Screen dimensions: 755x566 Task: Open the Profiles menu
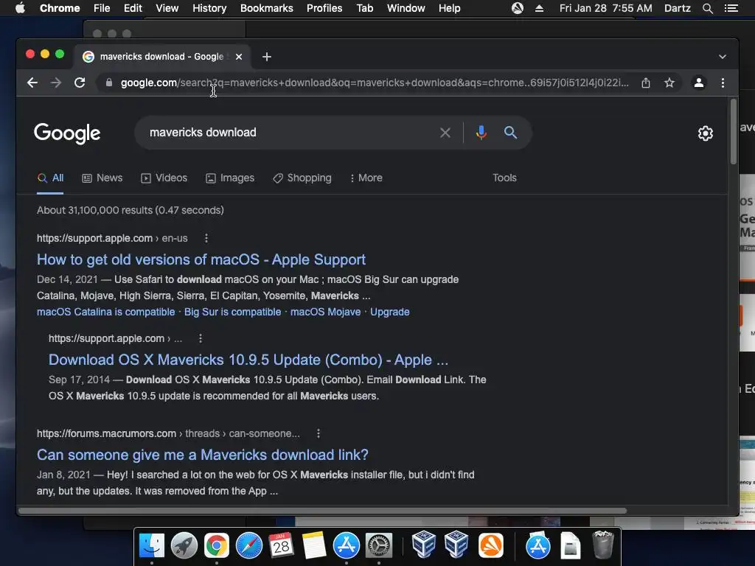click(324, 8)
